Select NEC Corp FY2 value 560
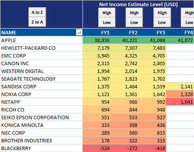This screenshot has width=194, height=152. [124, 133]
